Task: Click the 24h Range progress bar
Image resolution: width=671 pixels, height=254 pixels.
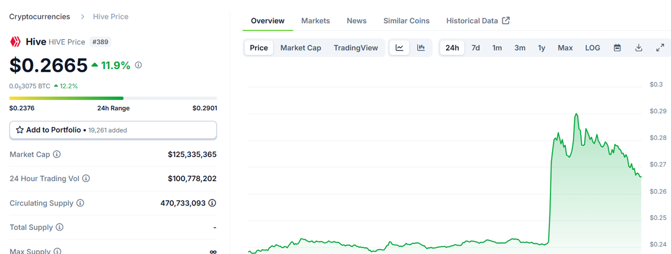Action: coord(113,98)
